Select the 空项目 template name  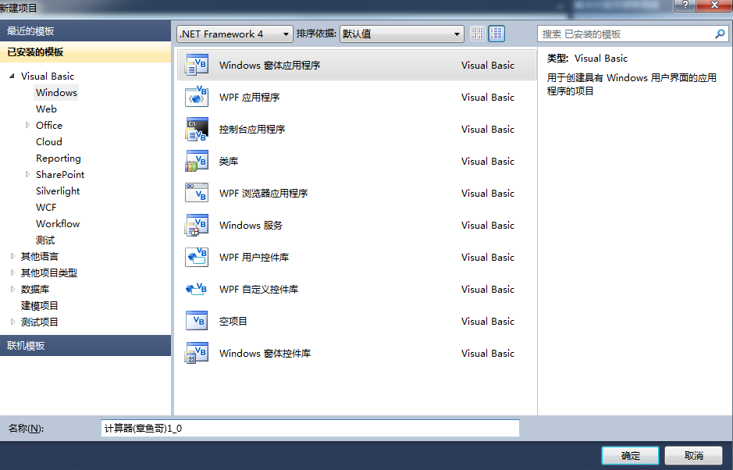click(x=233, y=322)
